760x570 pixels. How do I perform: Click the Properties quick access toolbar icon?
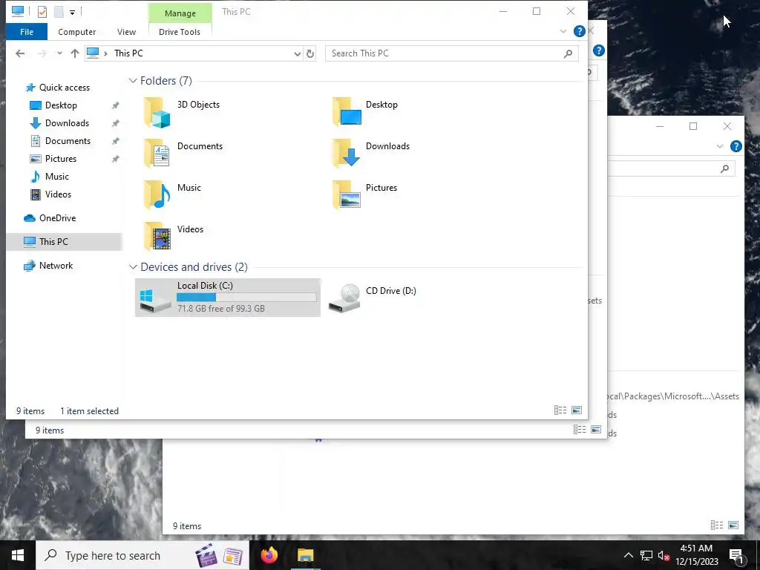tap(42, 11)
